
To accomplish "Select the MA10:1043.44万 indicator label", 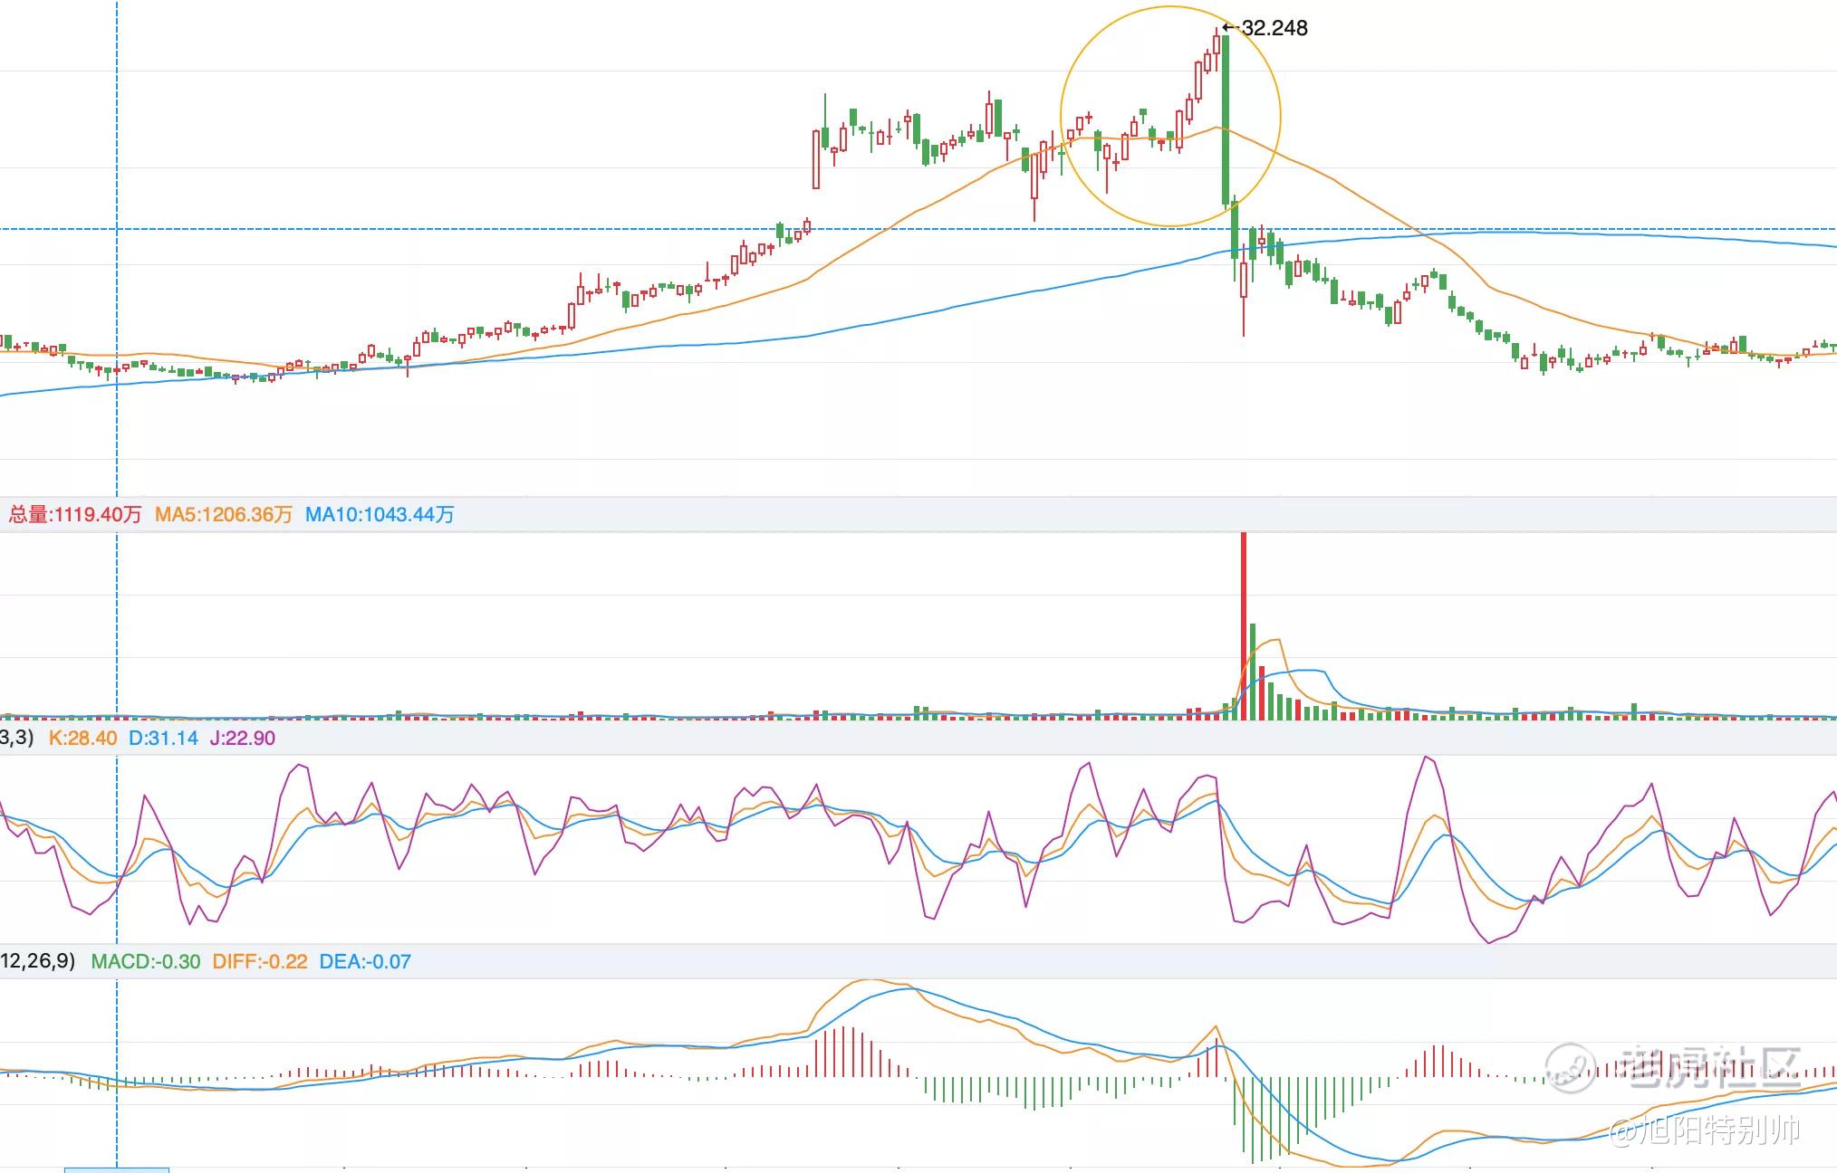I will (x=380, y=515).
